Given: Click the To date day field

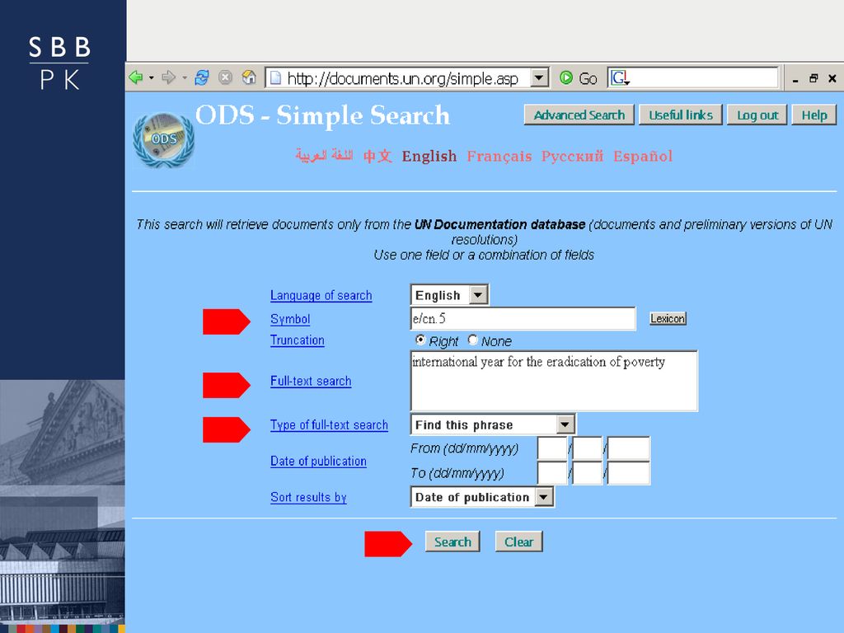Looking at the screenshot, I should (552, 473).
